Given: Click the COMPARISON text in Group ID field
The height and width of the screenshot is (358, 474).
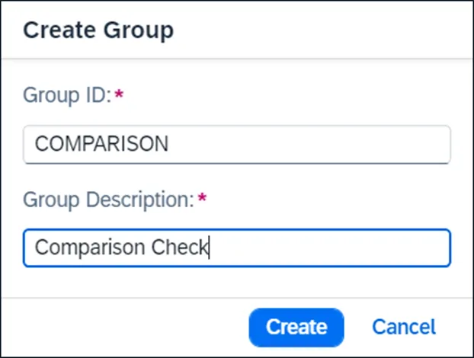Looking at the screenshot, I should point(101,144).
